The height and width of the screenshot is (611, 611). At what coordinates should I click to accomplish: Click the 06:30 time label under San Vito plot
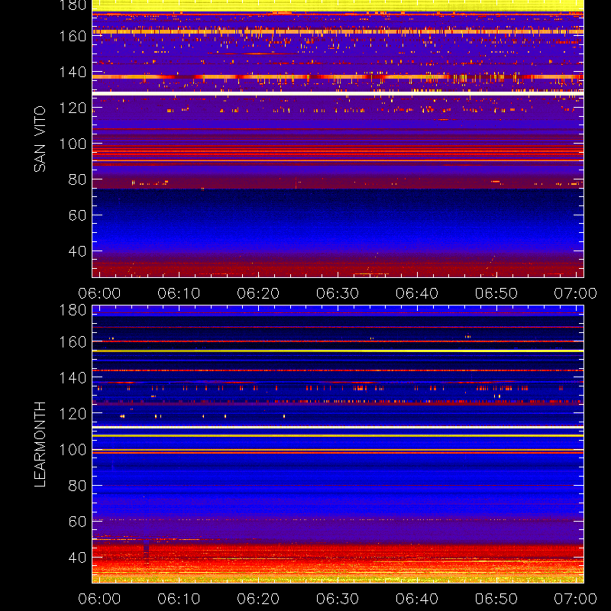click(x=338, y=293)
